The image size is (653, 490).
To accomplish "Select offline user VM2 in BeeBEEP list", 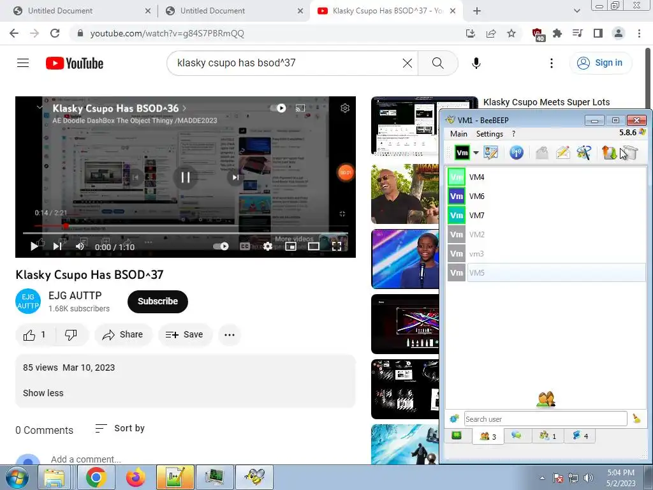I will pyautogui.click(x=547, y=235).
